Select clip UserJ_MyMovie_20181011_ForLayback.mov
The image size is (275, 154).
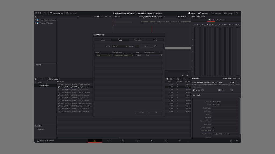tap(75, 84)
